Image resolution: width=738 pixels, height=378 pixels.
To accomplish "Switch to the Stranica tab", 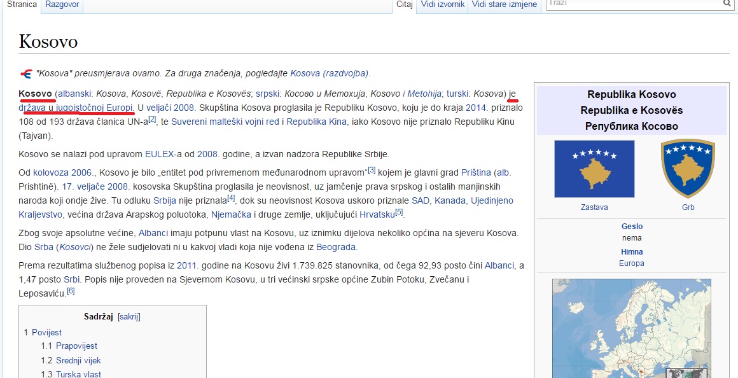I will [22, 4].
